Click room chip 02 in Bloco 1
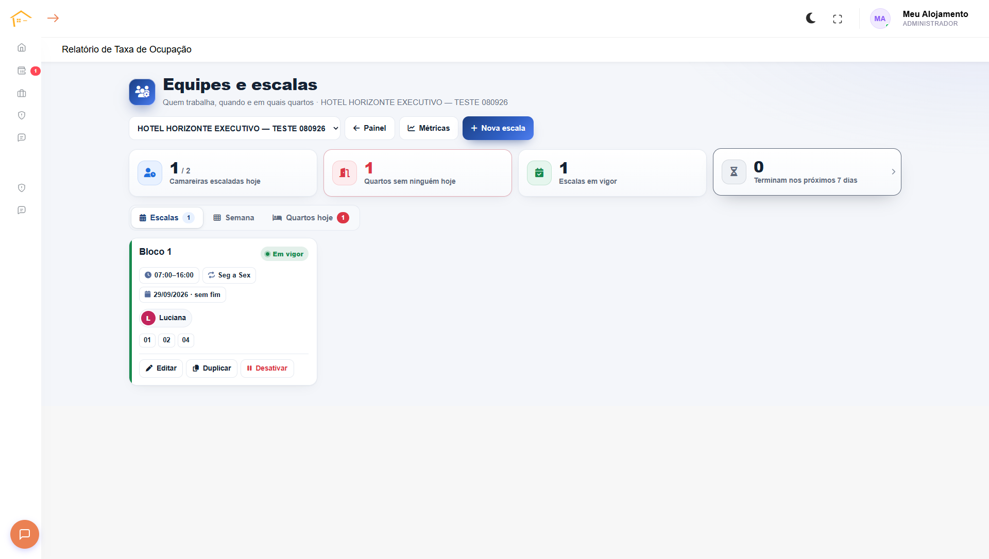This screenshot has width=989, height=559. tap(166, 340)
